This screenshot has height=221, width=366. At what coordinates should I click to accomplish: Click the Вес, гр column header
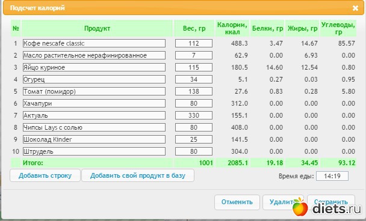click(x=194, y=28)
